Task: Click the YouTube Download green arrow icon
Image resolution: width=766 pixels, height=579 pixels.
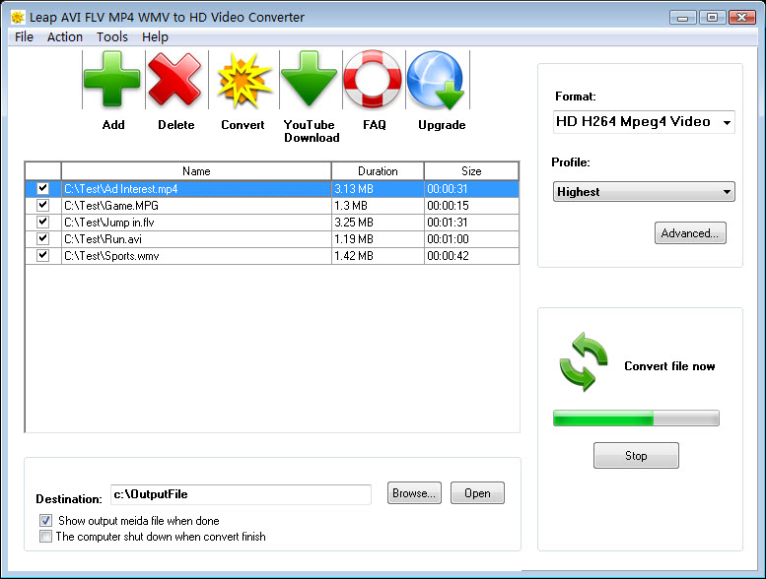Action: click(x=309, y=79)
